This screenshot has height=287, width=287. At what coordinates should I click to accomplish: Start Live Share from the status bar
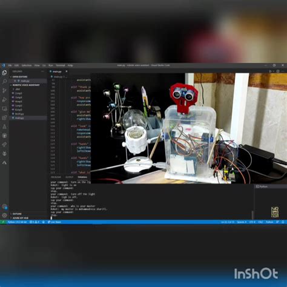[x=54, y=222]
